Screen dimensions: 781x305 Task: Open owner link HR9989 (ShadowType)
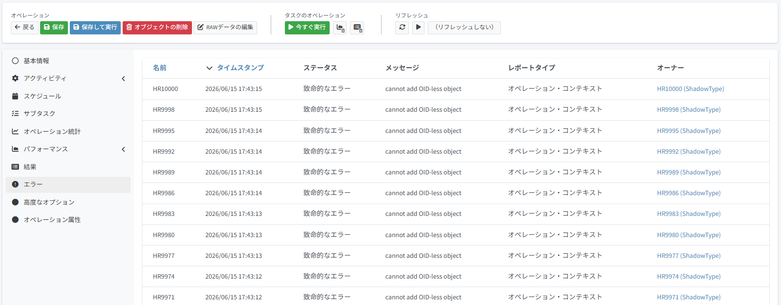pyautogui.click(x=689, y=172)
